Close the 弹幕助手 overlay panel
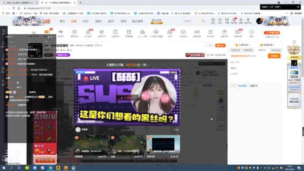This screenshot has height=171, width=304. click(x=54, y=36)
